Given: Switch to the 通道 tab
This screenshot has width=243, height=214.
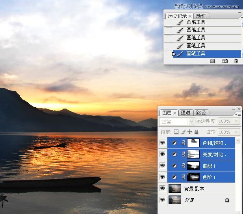Looking at the screenshot, I should pos(185,113).
